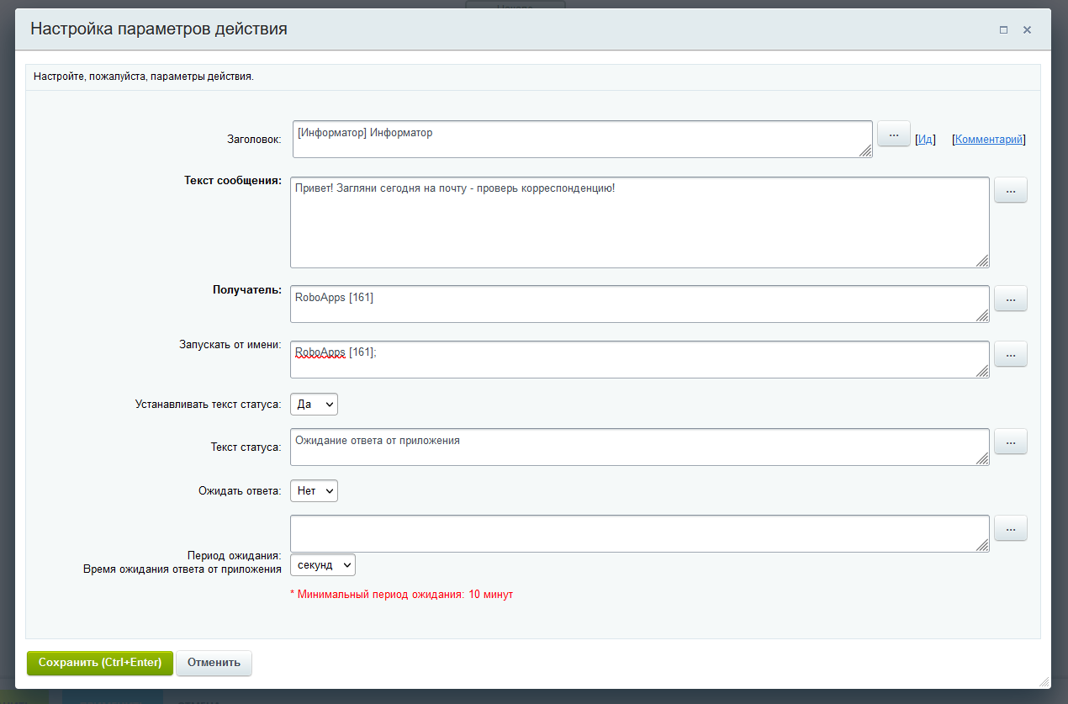Click ellipsis button next to Текст статуса

(1010, 442)
